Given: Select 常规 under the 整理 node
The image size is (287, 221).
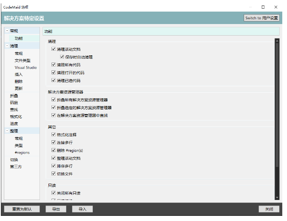Looking at the screenshot, I should 19,139.
